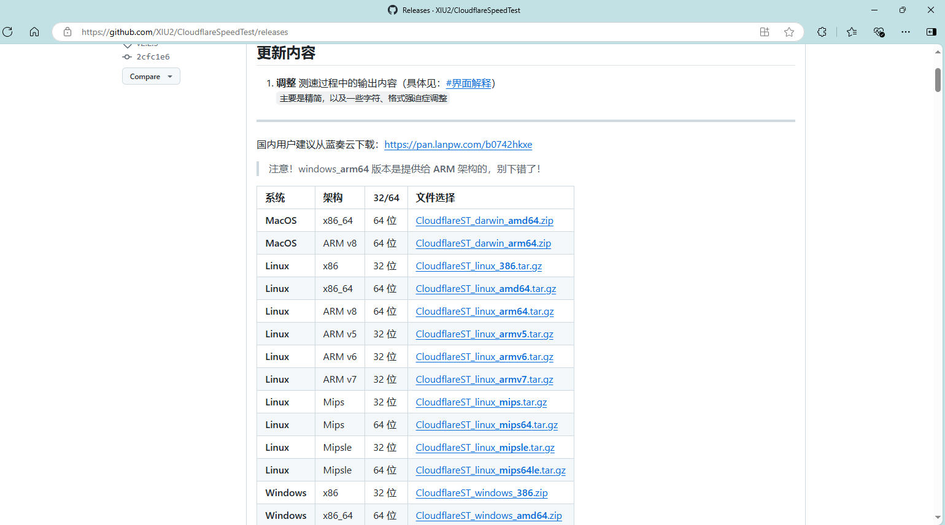
Task: Click the browser tab title text
Action: (x=461, y=10)
